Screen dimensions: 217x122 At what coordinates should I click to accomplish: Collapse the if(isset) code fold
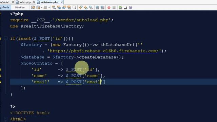tap(6, 38)
